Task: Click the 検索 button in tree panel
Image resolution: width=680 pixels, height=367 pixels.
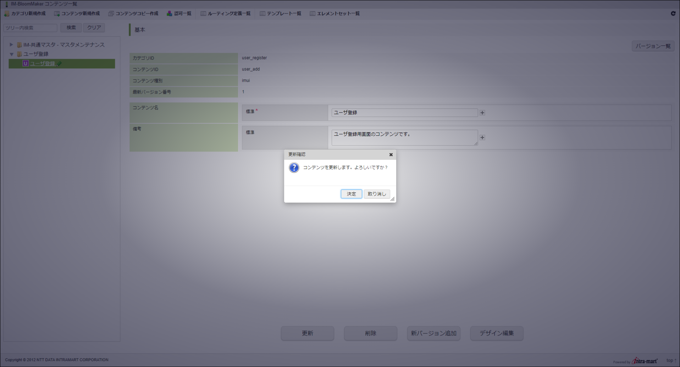Action: coord(71,28)
